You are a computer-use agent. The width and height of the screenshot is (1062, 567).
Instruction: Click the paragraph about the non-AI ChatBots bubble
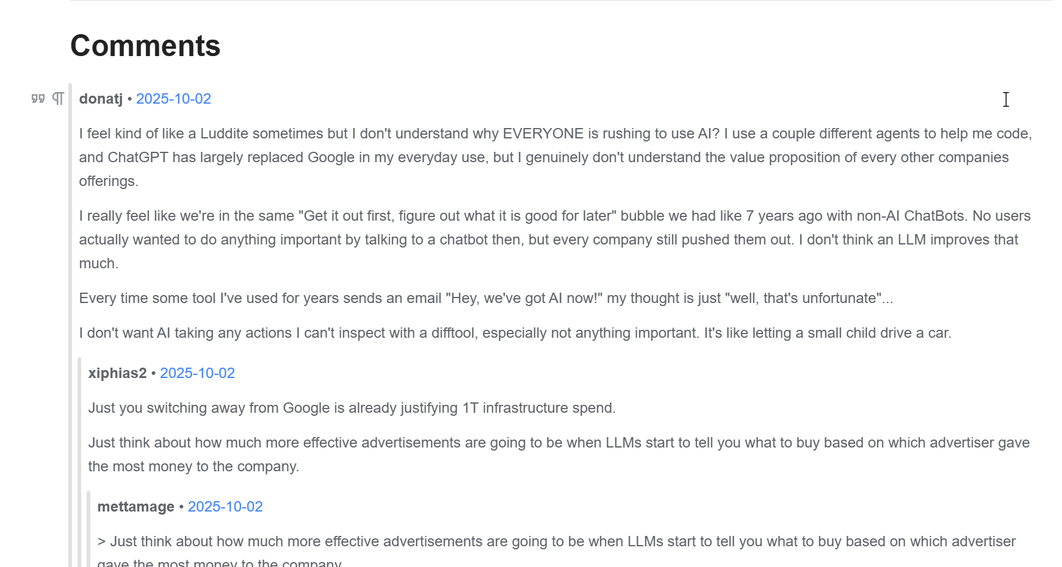coord(549,240)
